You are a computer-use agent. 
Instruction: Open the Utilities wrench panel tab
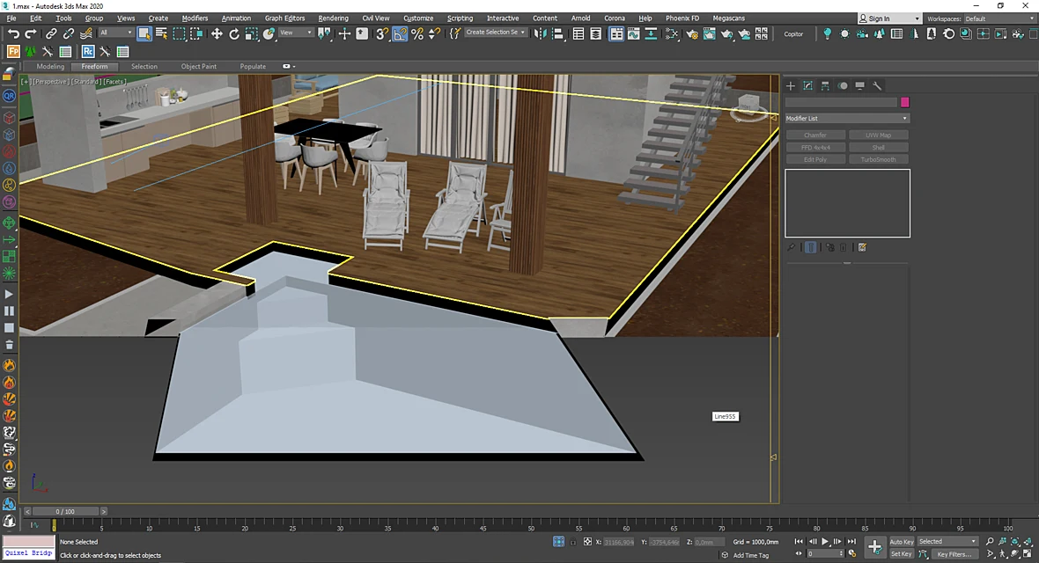point(877,85)
